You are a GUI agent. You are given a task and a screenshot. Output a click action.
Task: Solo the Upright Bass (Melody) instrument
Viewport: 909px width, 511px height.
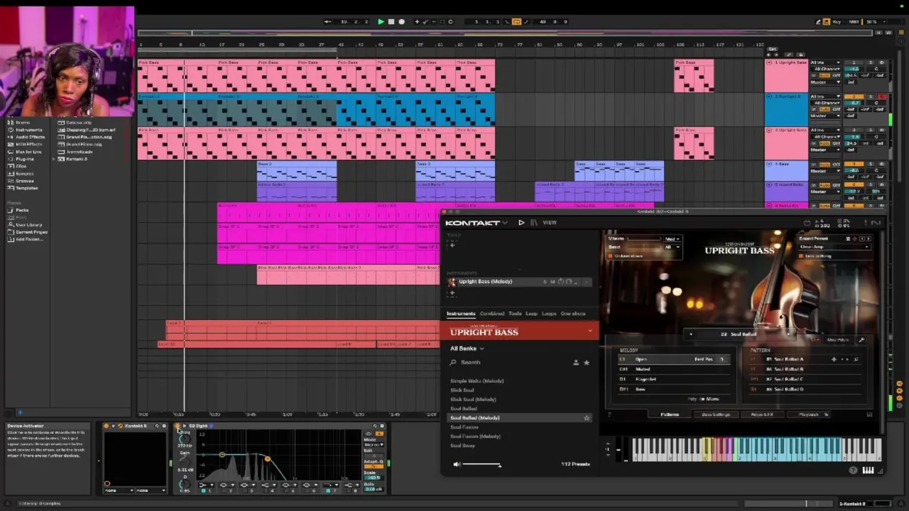545,282
